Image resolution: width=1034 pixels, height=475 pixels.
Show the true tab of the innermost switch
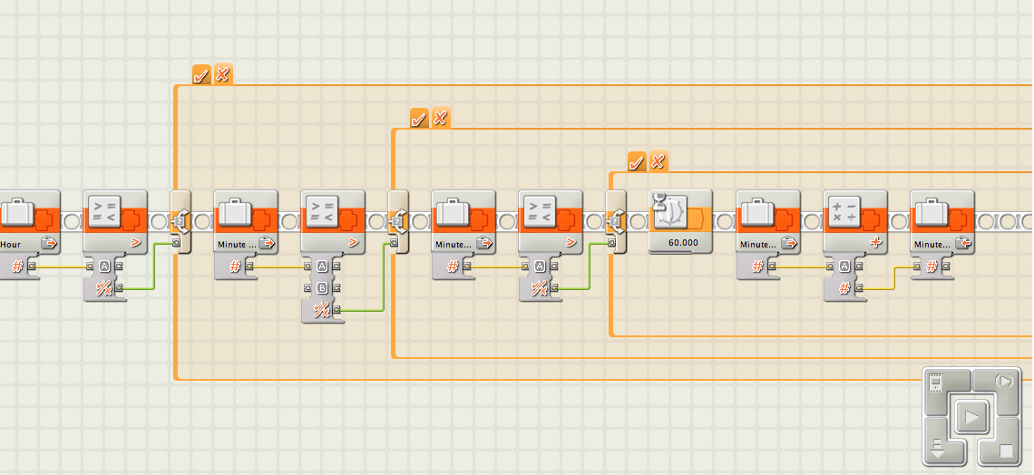[637, 162]
